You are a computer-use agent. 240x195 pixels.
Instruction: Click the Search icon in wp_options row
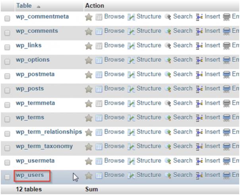[x=168, y=60]
